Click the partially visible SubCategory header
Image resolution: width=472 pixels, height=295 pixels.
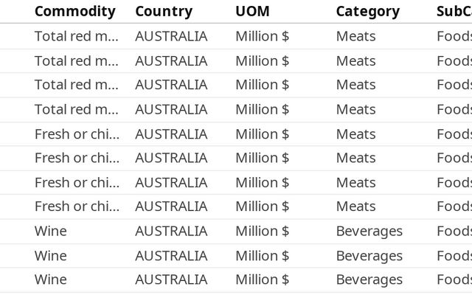pos(454,12)
